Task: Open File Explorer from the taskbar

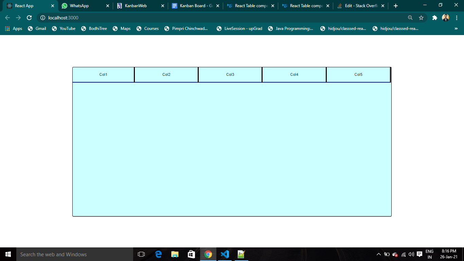Action: [175, 254]
